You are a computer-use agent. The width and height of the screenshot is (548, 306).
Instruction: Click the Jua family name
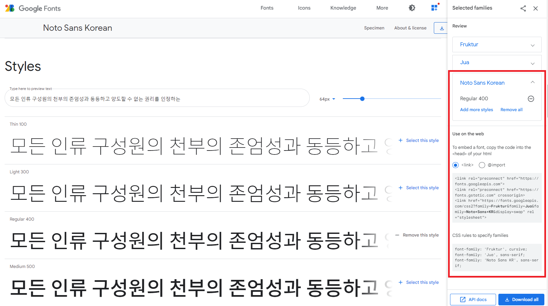pyautogui.click(x=465, y=63)
